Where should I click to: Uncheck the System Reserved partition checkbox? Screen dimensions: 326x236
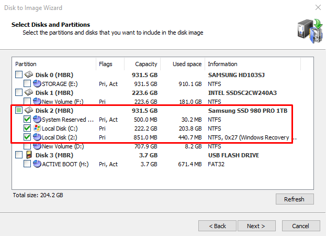coord(27,120)
